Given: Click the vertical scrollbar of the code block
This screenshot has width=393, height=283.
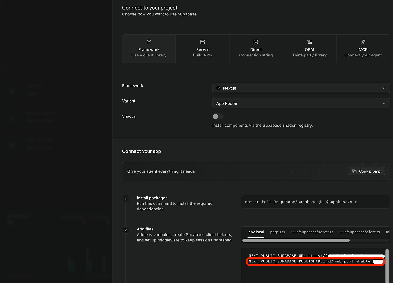Looking at the screenshot, I should coord(387,266).
